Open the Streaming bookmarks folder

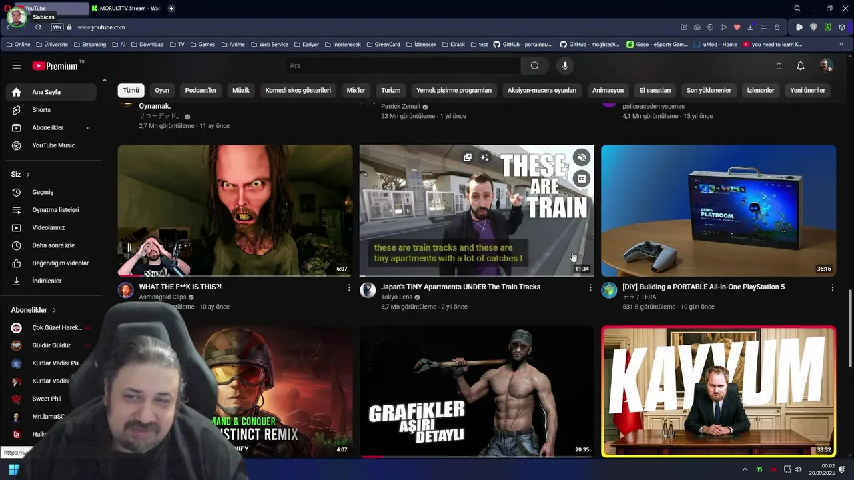pyautogui.click(x=89, y=45)
